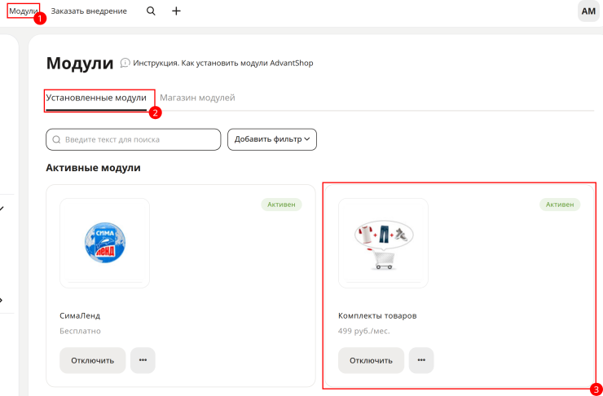Click the search magnifier icon in top bar
The image size is (603, 396).
pos(151,11)
